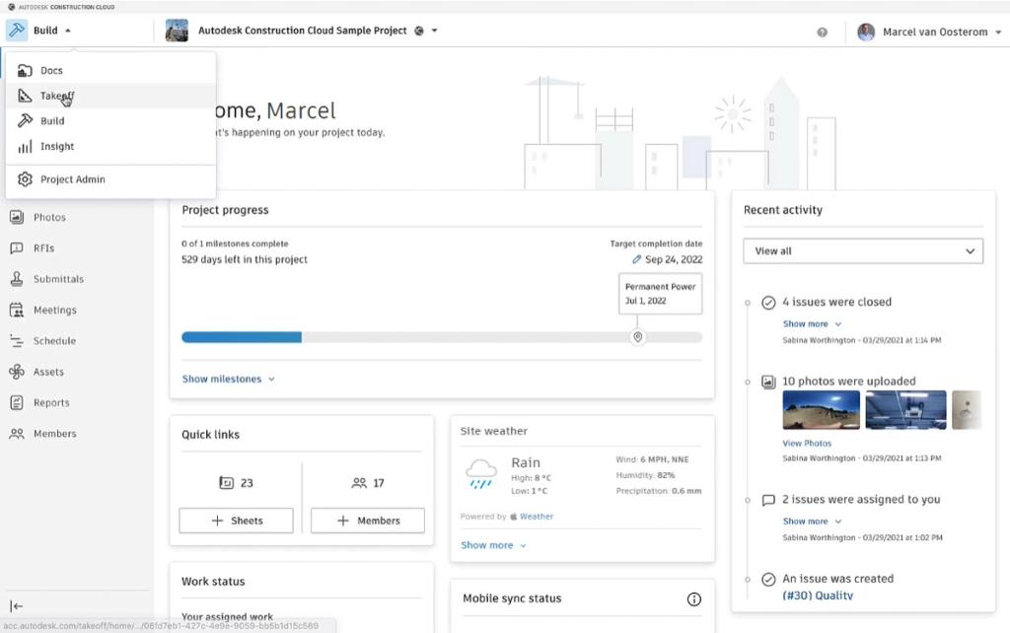
Task: Click the add Sheets button
Action: coord(236,521)
